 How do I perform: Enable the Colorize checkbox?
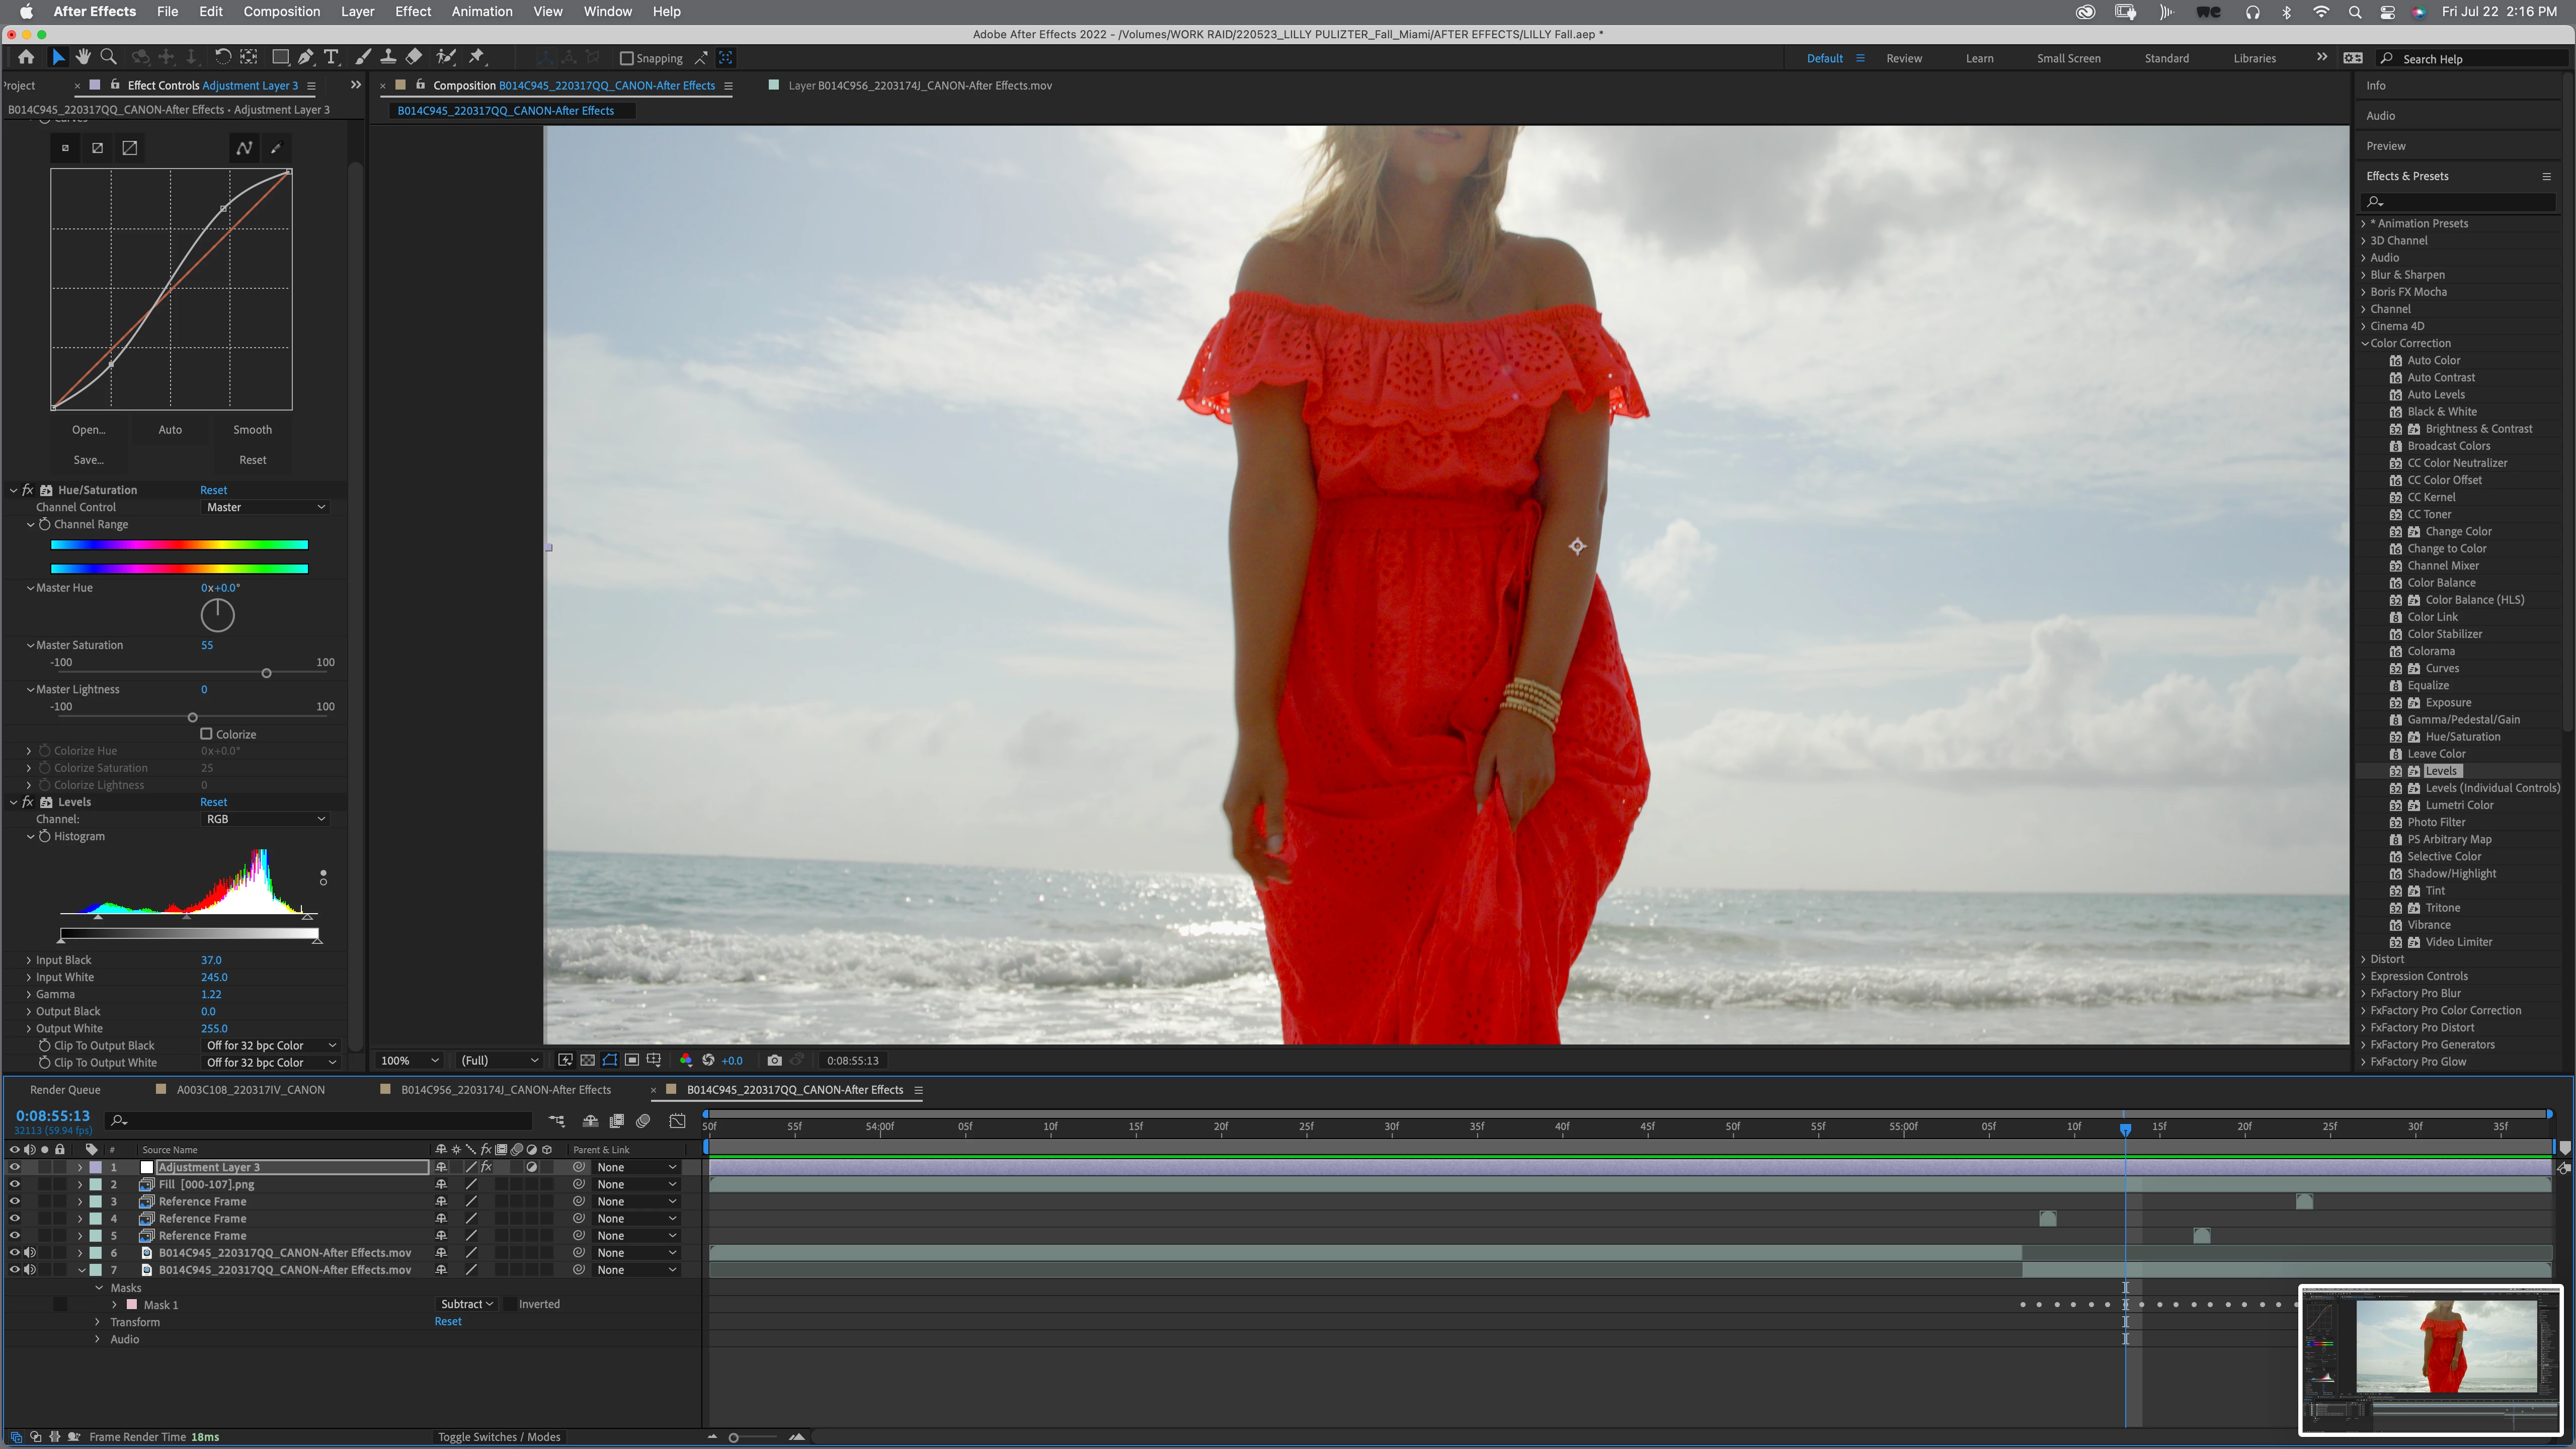tap(207, 733)
